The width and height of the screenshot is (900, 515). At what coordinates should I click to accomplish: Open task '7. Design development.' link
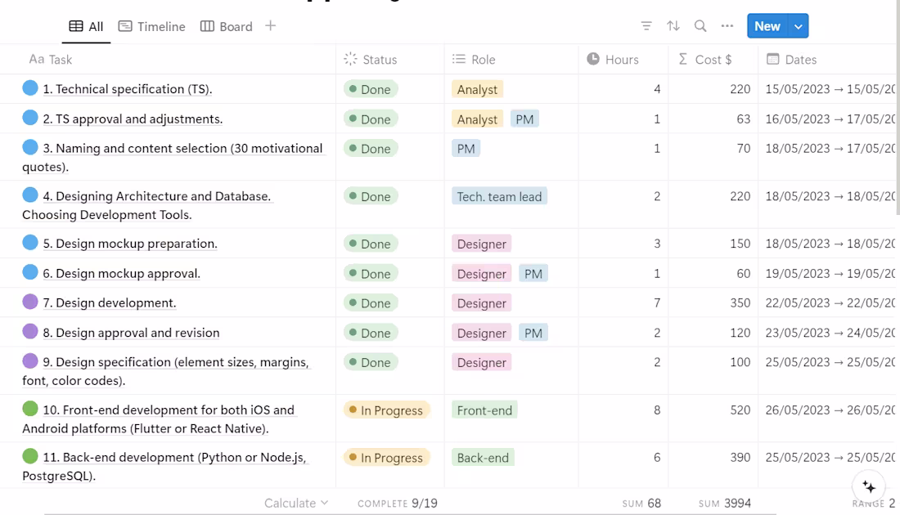tap(110, 303)
